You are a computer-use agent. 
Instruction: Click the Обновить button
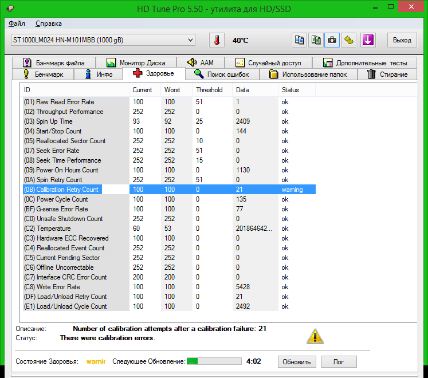[x=297, y=362]
